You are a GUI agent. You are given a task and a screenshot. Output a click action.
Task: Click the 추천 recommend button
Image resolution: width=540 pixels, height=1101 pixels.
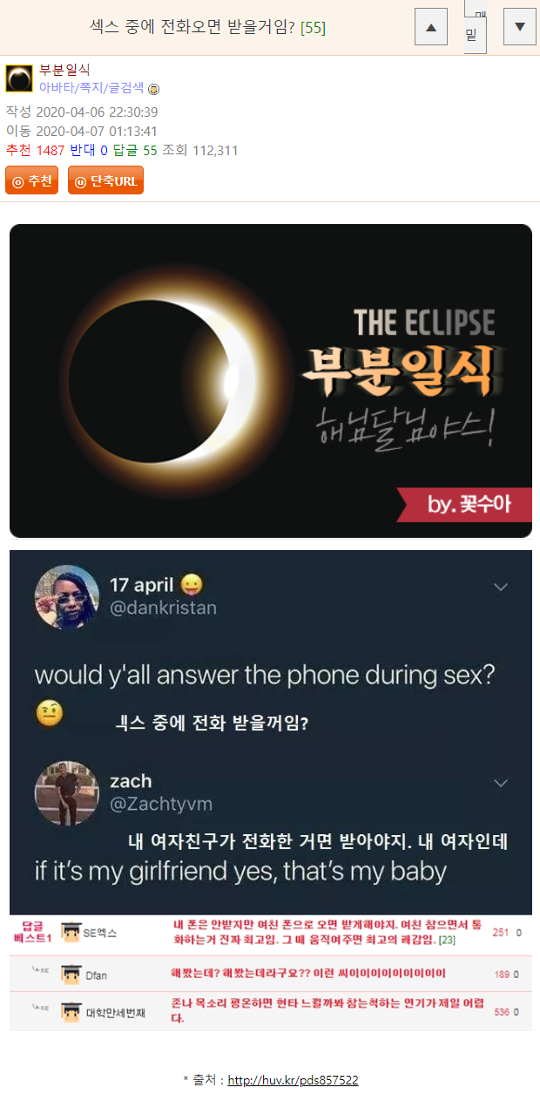pos(32,180)
